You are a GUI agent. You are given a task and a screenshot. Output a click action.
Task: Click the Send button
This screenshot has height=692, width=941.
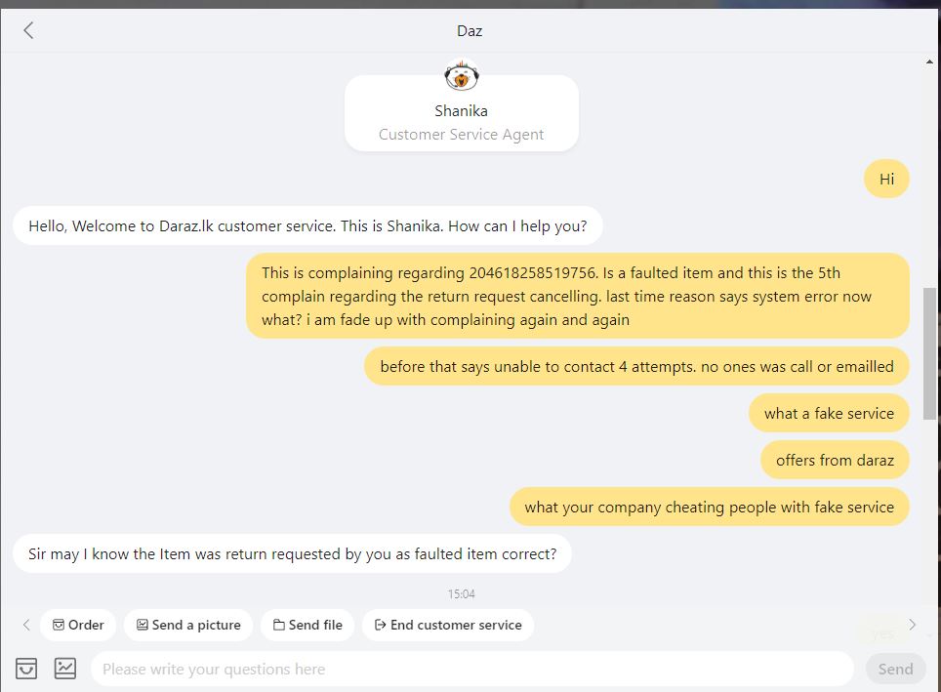[x=895, y=669]
